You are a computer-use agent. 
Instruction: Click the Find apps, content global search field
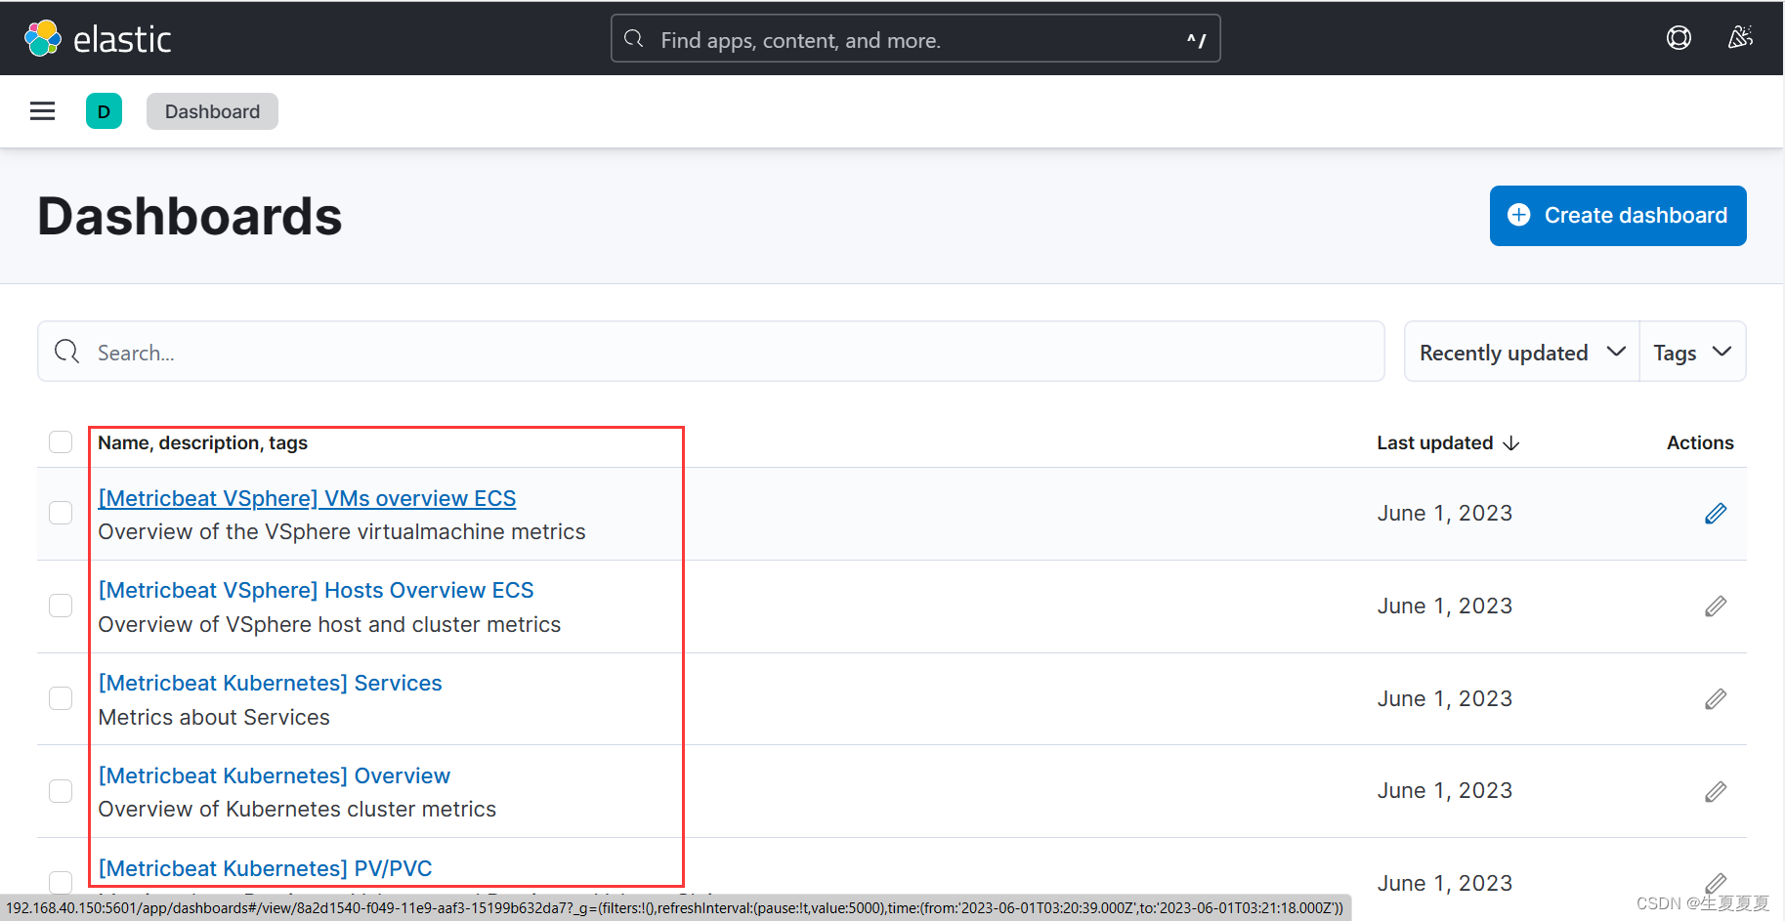tap(915, 39)
